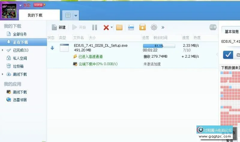The width and height of the screenshot is (240, 142).
Task: Click the 2.33 MB/s speed value
Action: pos(191,46)
